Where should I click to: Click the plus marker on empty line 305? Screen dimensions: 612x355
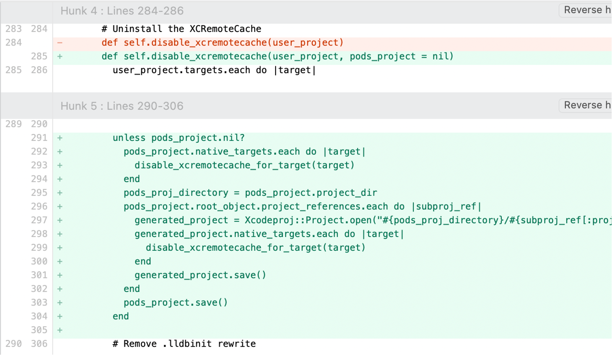(x=60, y=330)
